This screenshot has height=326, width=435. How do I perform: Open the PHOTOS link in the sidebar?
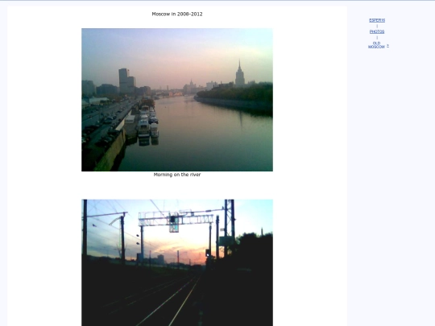pos(377,31)
